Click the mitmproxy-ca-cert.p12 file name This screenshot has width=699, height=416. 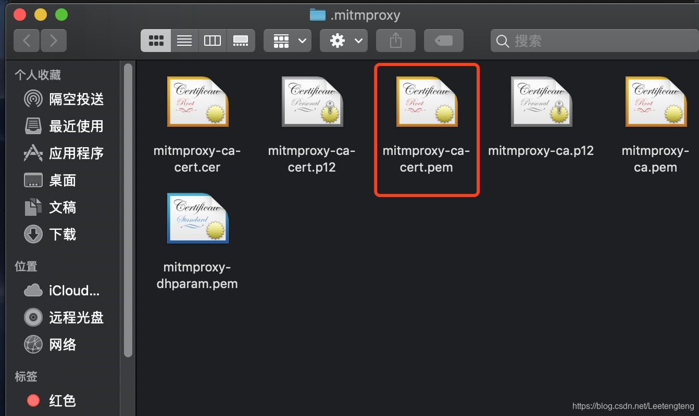point(312,159)
